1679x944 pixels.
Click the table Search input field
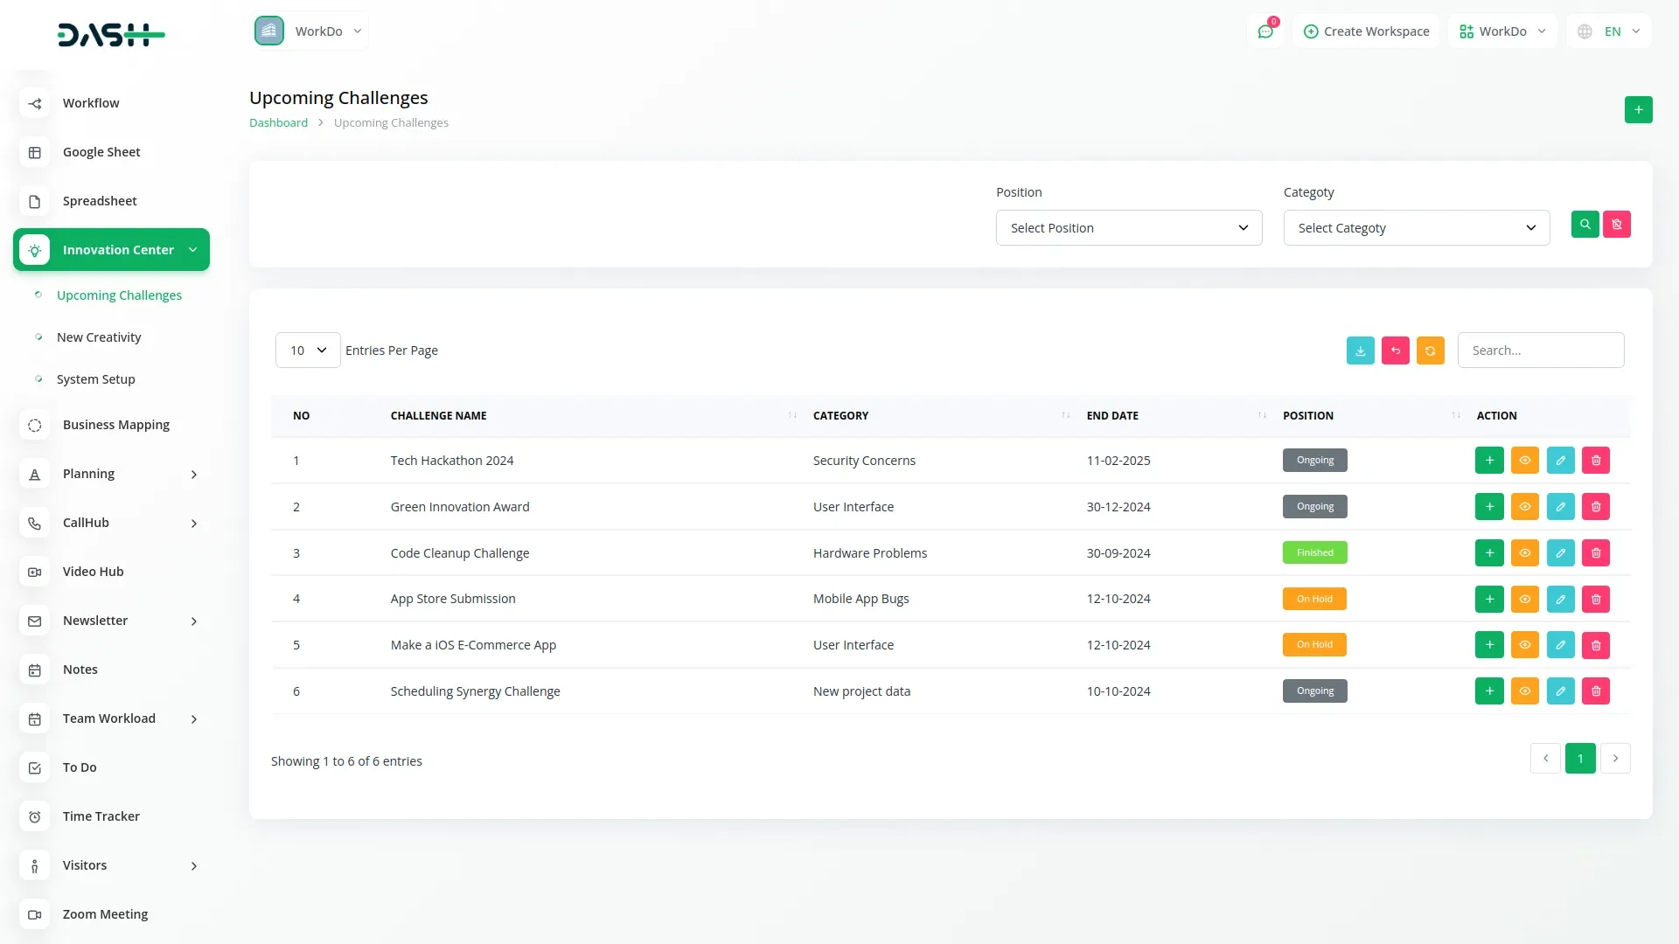[x=1540, y=351]
